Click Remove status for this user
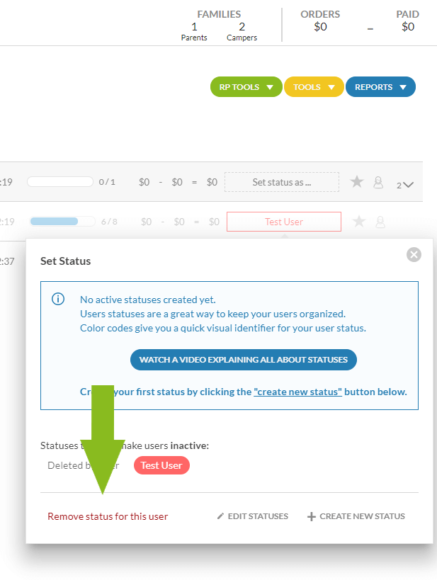437x580 pixels. click(x=108, y=516)
